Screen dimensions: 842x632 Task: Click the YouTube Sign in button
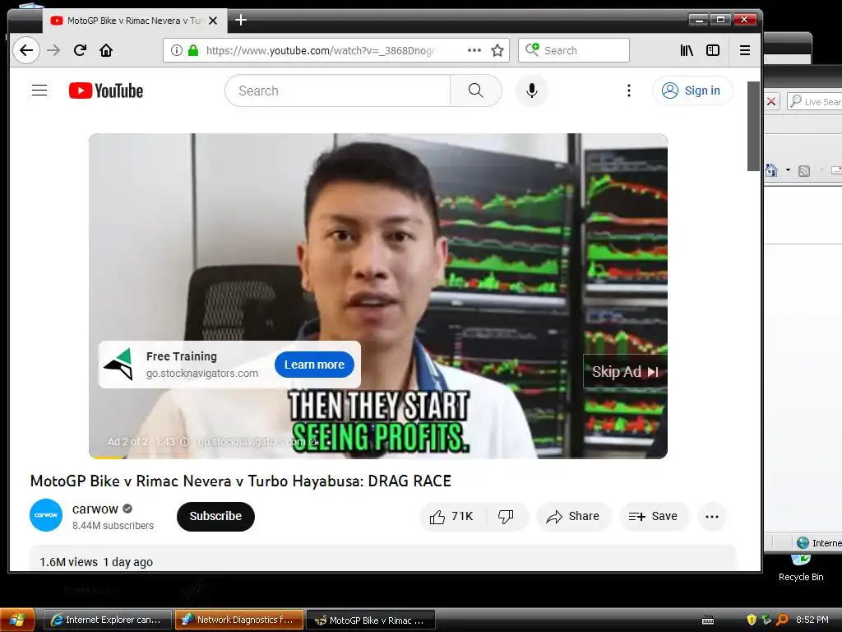[x=692, y=91]
